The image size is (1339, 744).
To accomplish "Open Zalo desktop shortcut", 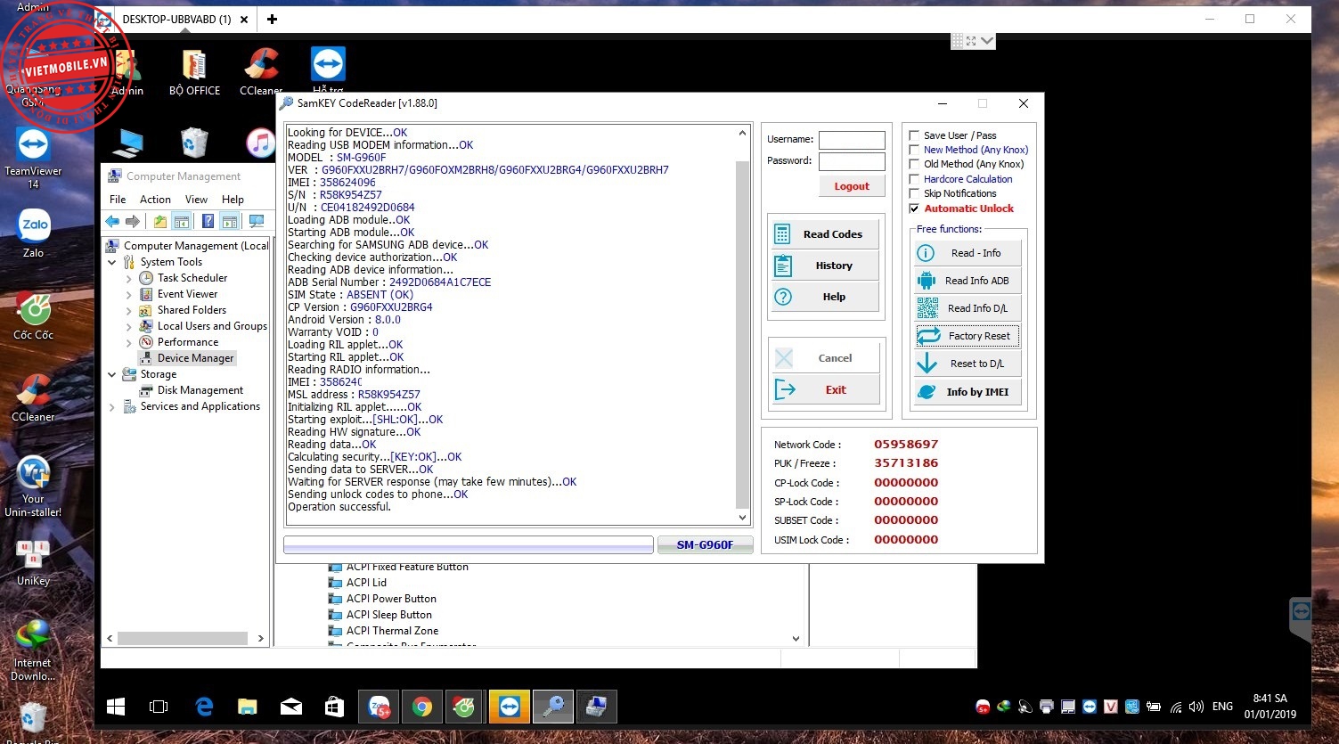I will pos(33,233).
